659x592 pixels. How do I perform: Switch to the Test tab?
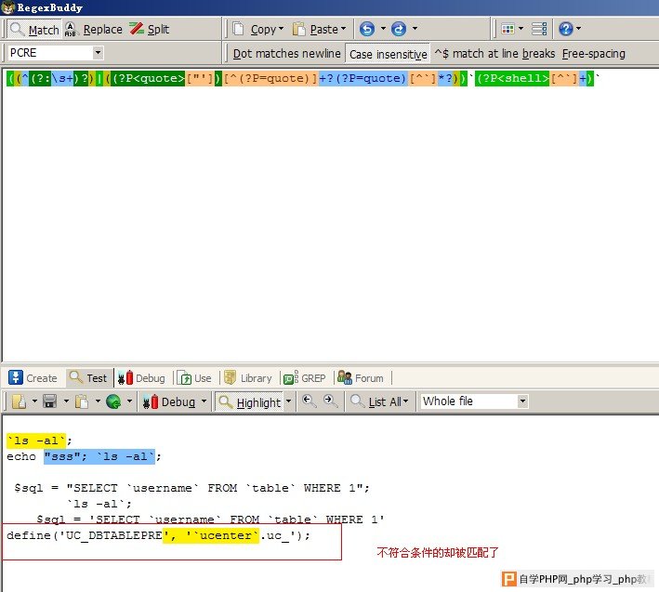tap(88, 378)
